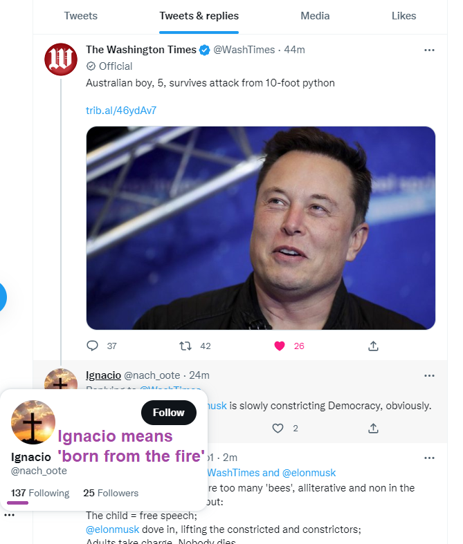This screenshot has height=544, width=463.
Task: View Ignacio's 137 Following list
Action: [40, 493]
